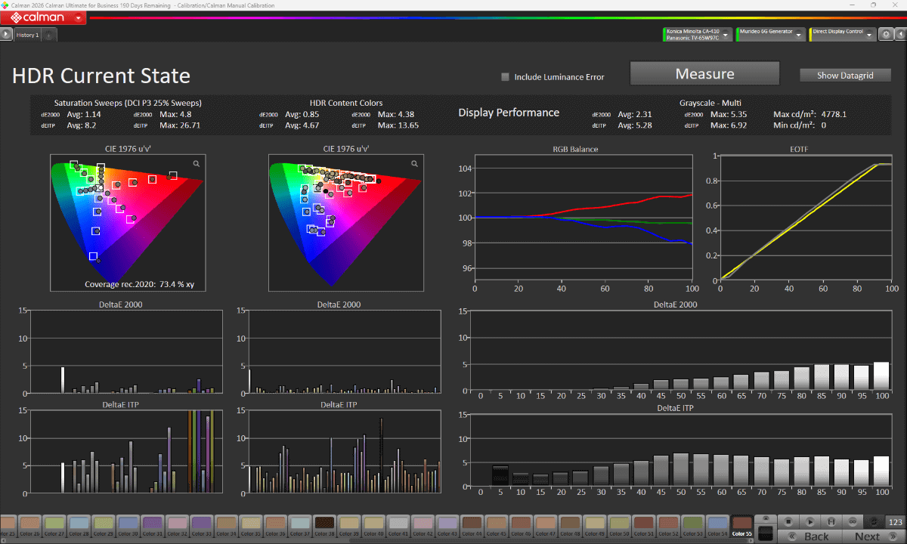Click the HDR Current State heading

(101, 76)
